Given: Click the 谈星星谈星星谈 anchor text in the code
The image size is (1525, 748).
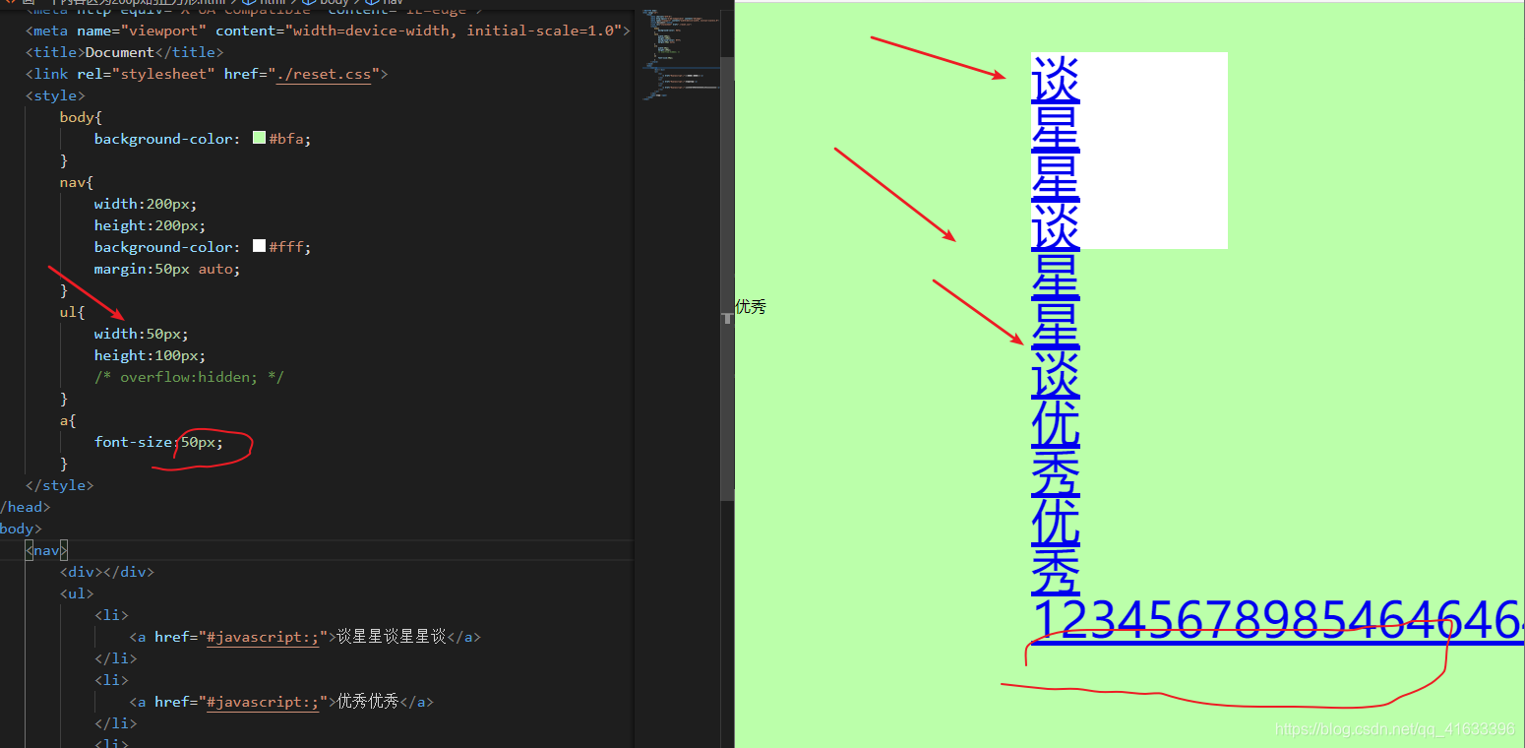Looking at the screenshot, I should [392, 637].
